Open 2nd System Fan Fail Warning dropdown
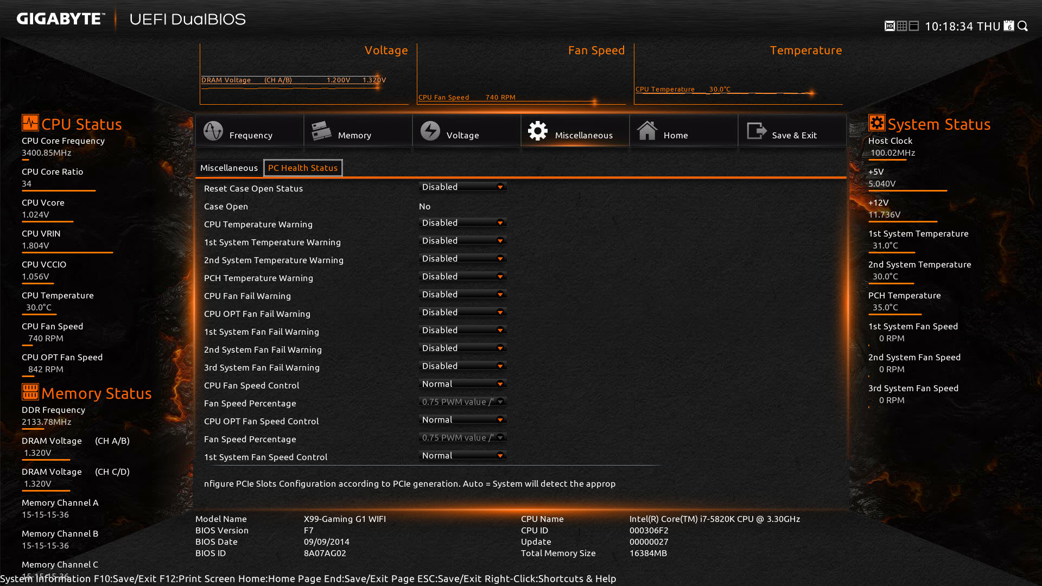1042x586 pixels. coord(463,348)
